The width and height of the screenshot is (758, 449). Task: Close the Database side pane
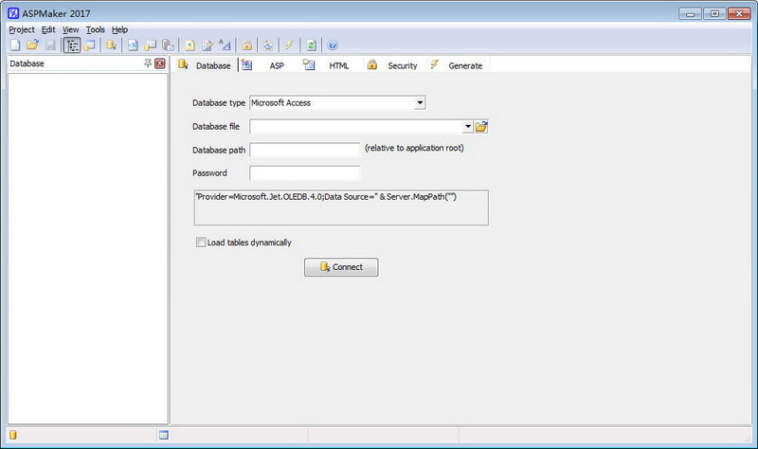pyautogui.click(x=159, y=63)
